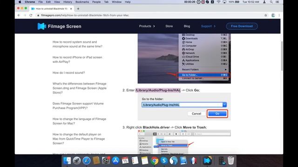
Task: Click the highlighted '/Library/Audio/Plug-Ins/HAL' text in step 2
Action: pyautogui.click(x=158, y=90)
